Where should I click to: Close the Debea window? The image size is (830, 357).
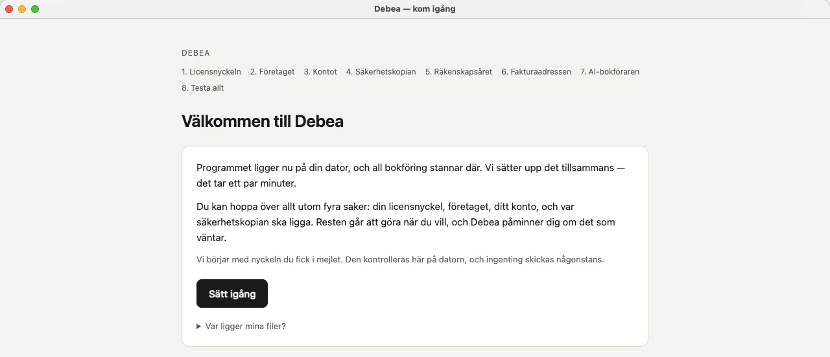pyautogui.click(x=9, y=9)
